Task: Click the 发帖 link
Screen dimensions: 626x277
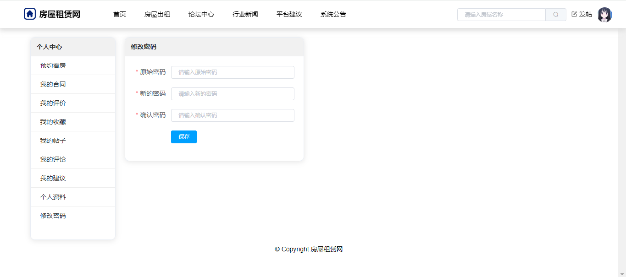Action: 586,14
